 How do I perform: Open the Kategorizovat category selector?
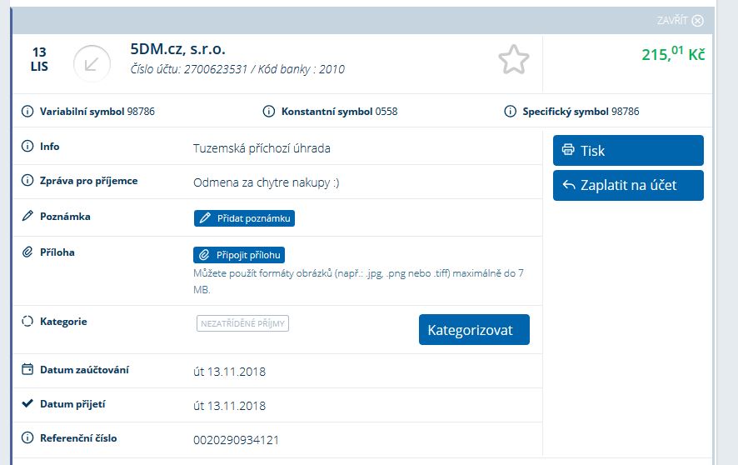point(474,330)
